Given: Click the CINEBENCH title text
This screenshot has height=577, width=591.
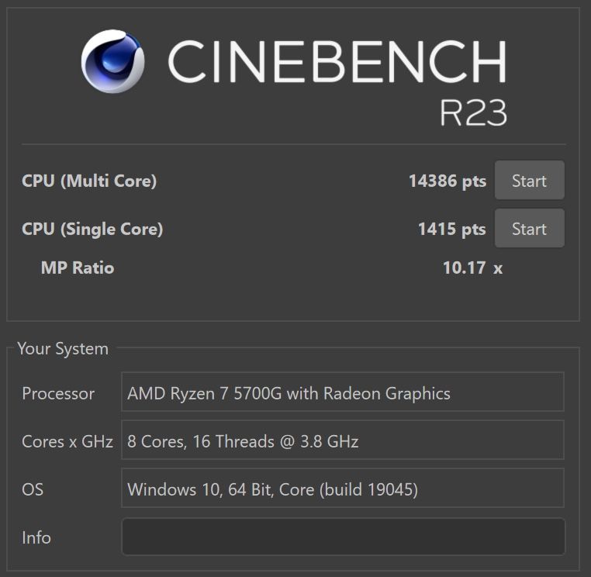Looking at the screenshot, I should coord(337,62).
